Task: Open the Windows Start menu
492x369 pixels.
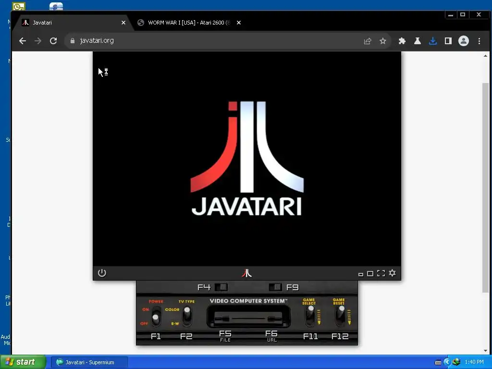Action: [23, 362]
